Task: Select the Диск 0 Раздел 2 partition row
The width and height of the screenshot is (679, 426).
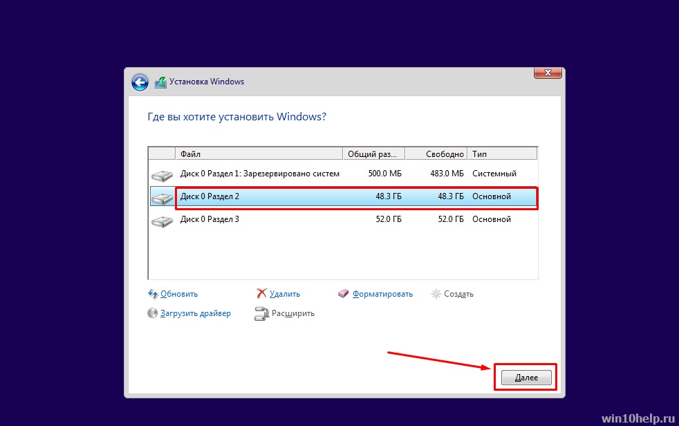Action: (x=344, y=196)
